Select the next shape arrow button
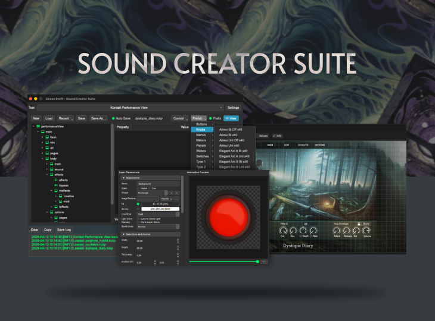Viewport: 435px width, 321px height. (x=177, y=193)
